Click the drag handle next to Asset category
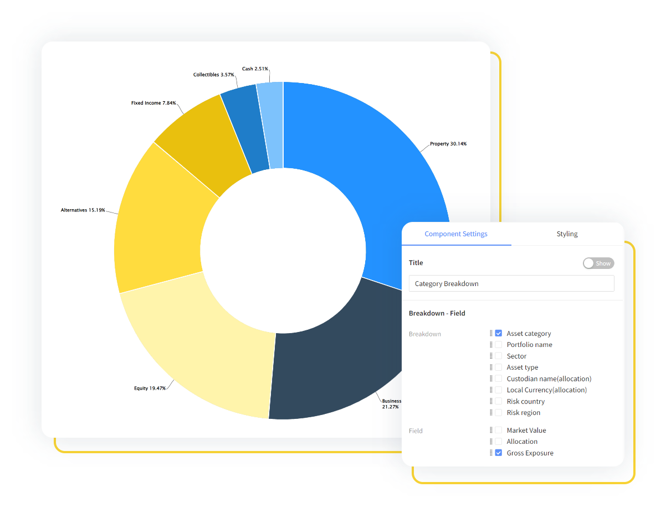Viewport: 666px width, 508px height. [492, 333]
